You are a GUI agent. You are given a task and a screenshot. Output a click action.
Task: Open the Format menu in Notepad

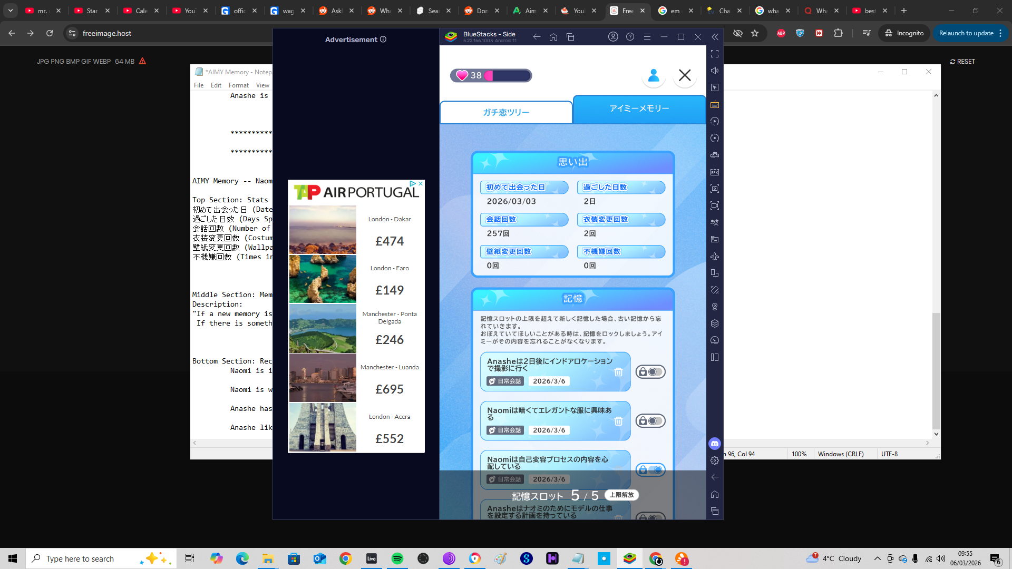click(x=238, y=85)
